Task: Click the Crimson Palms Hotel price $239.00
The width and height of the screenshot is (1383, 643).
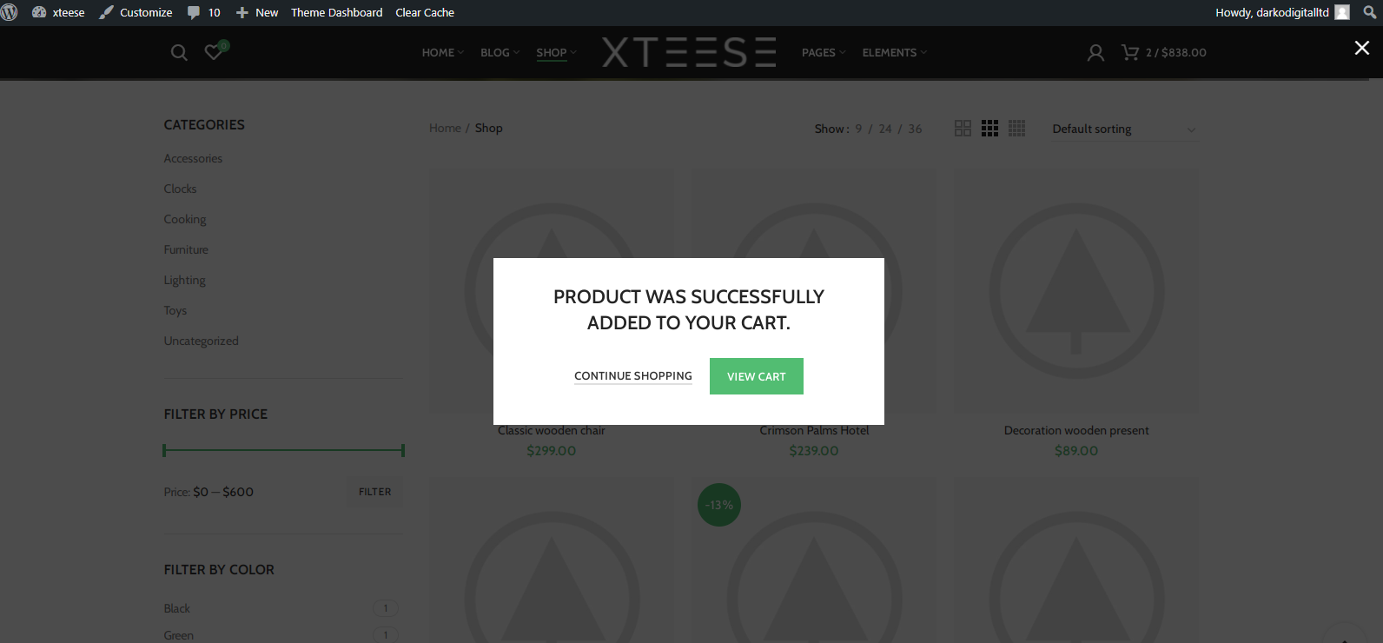Action: [x=814, y=451]
